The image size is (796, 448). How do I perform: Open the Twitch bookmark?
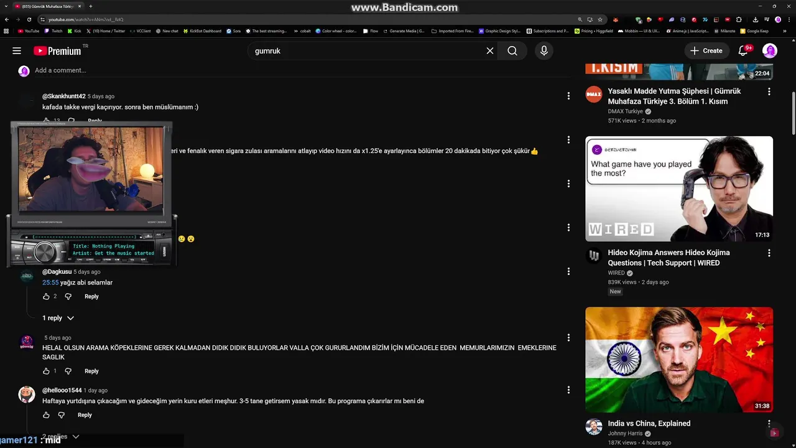(53, 30)
